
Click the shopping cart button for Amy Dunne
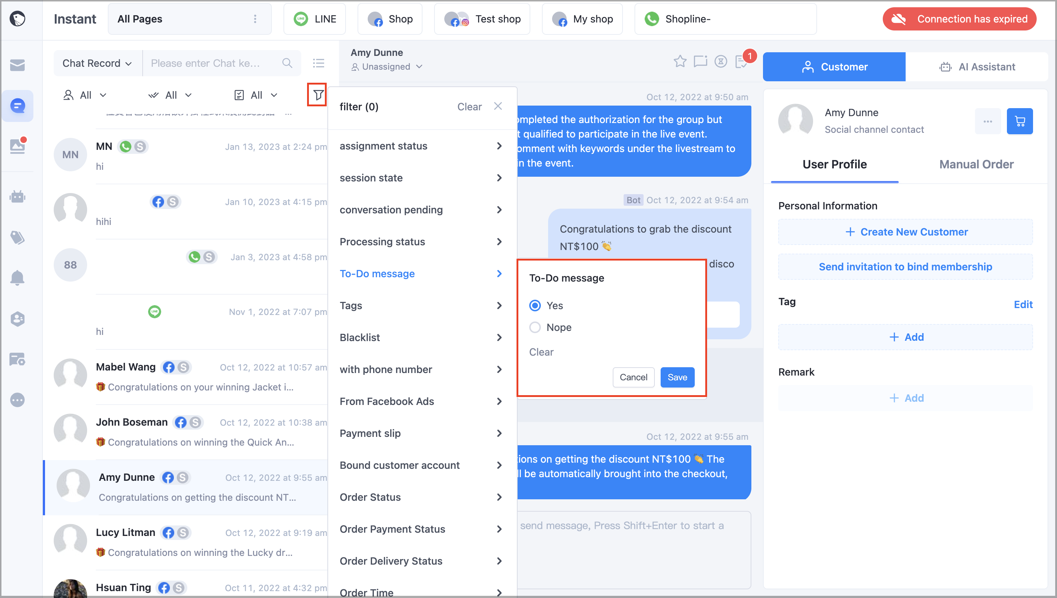[x=1020, y=121]
